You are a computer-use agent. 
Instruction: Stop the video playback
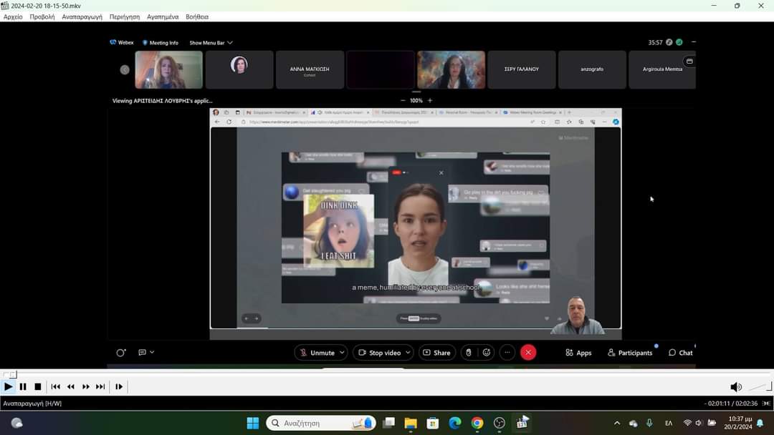(x=37, y=387)
